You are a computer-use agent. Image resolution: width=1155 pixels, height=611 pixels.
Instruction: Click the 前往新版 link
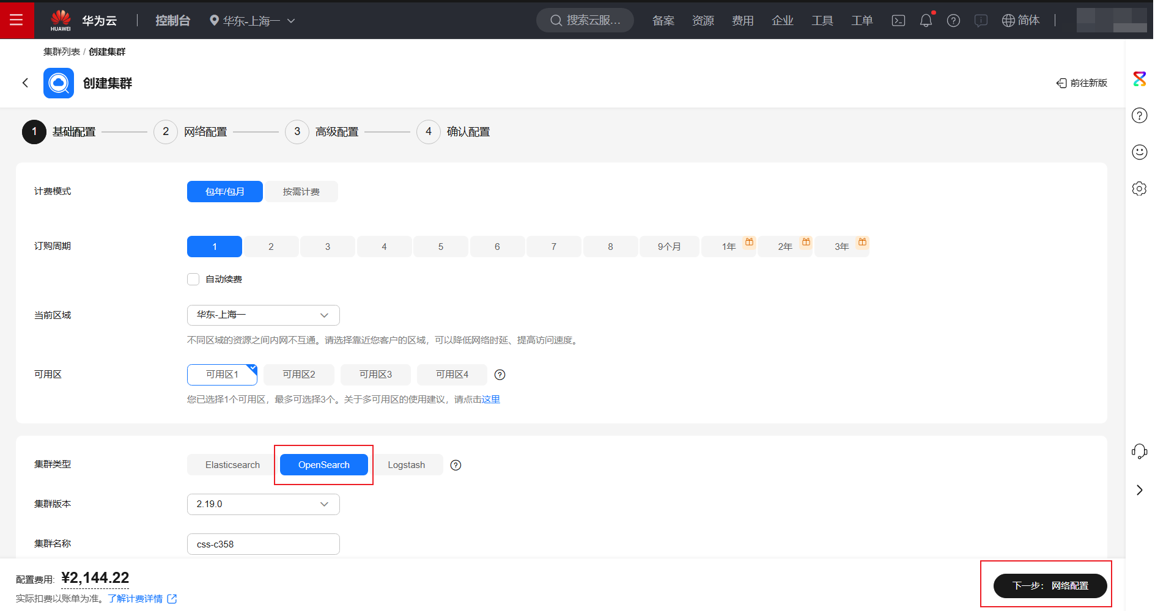pyautogui.click(x=1089, y=83)
